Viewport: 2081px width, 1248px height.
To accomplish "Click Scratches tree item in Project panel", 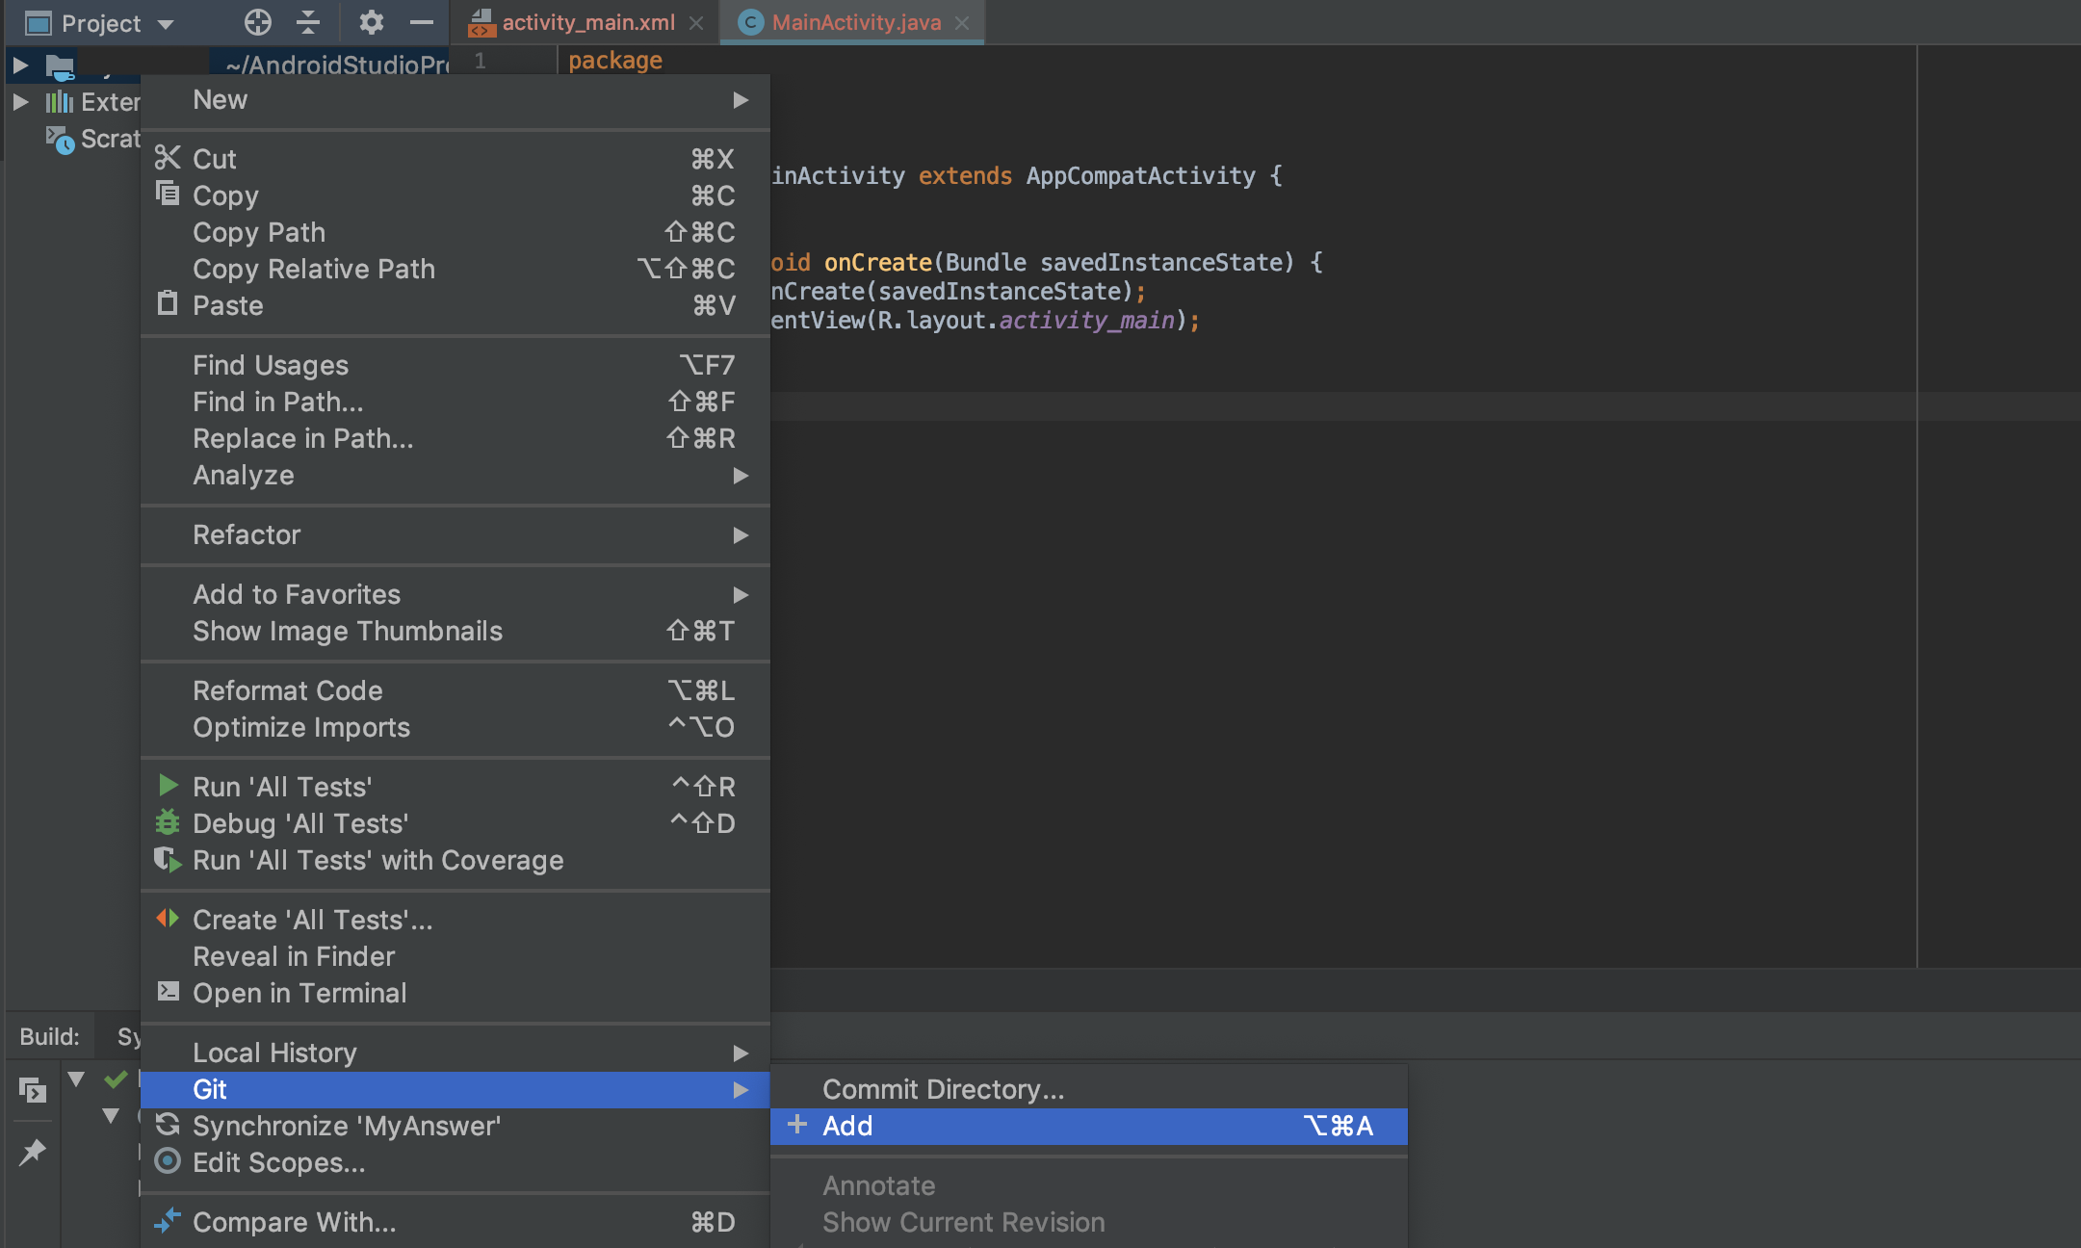I will pos(109,140).
